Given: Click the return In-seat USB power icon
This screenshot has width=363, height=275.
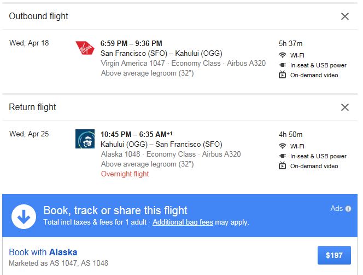Looking at the screenshot, I should coord(283,156).
